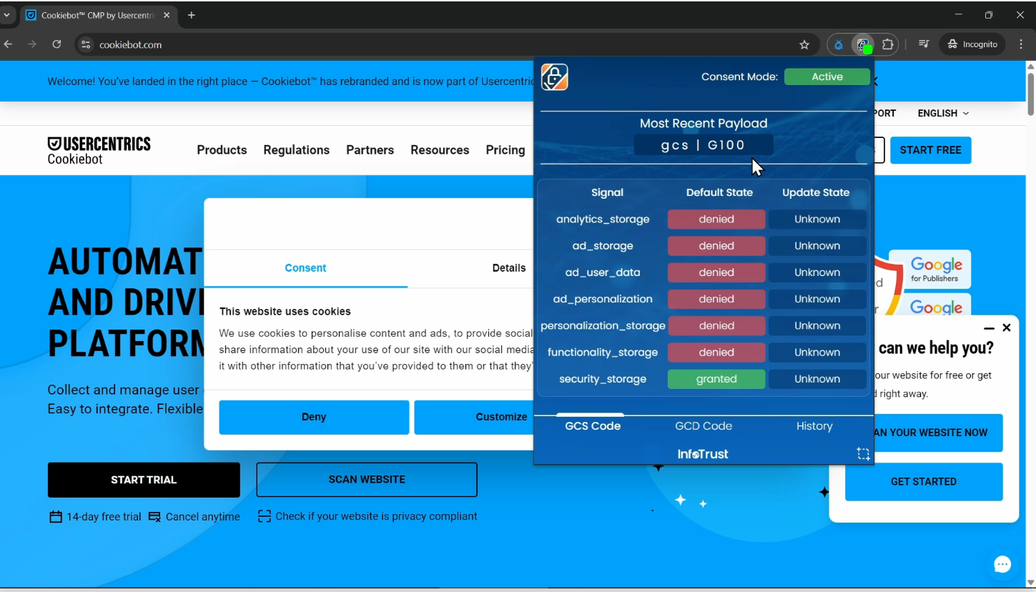This screenshot has width=1036, height=592.
Task: Click the Customize cookies button
Action: (474, 417)
